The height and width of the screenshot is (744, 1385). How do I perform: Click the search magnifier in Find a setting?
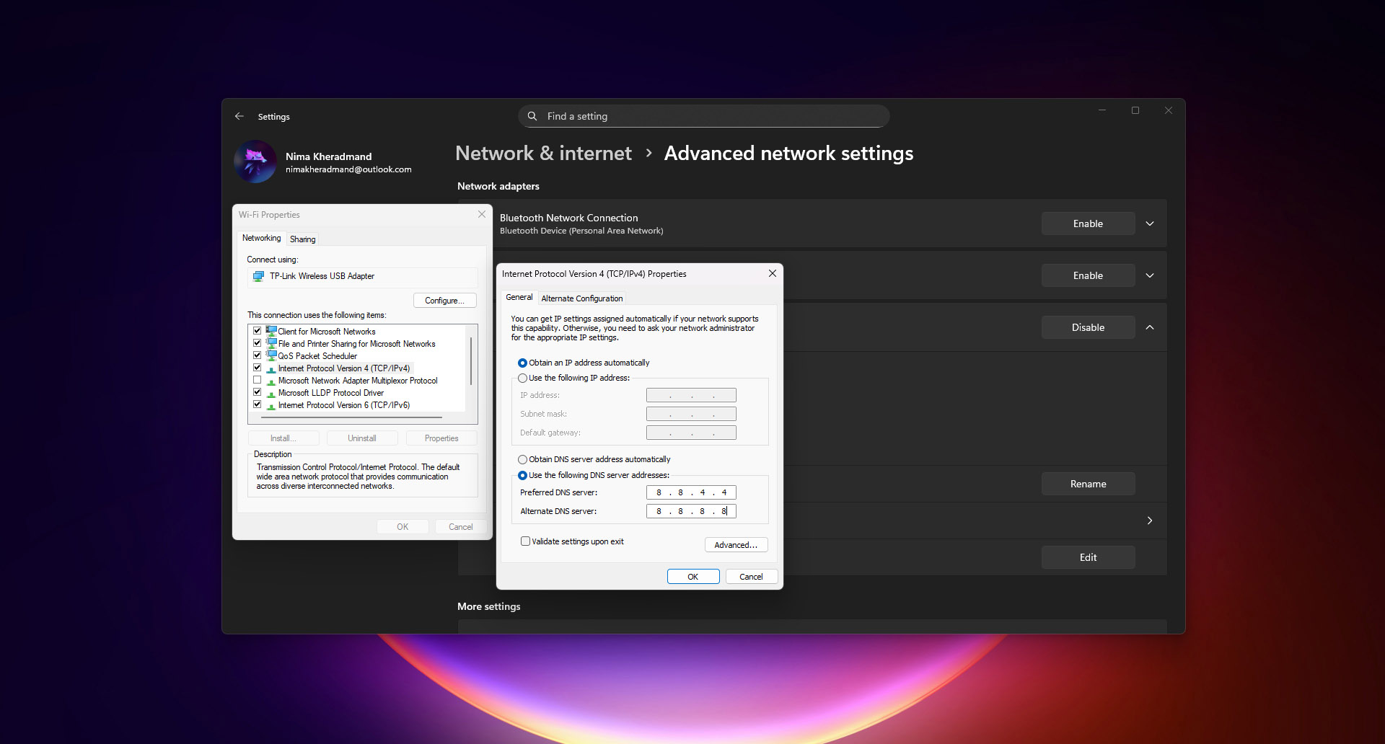click(532, 116)
